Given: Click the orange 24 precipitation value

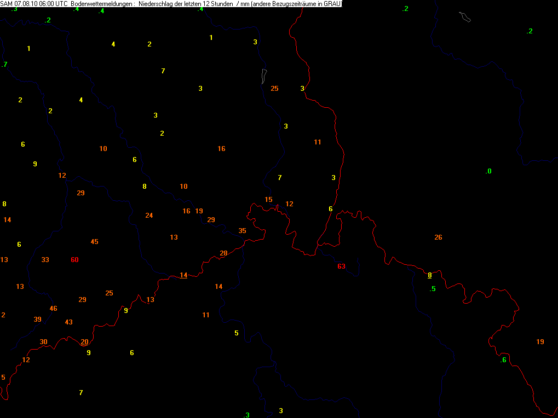Looking at the screenshot, I should 149,216.
